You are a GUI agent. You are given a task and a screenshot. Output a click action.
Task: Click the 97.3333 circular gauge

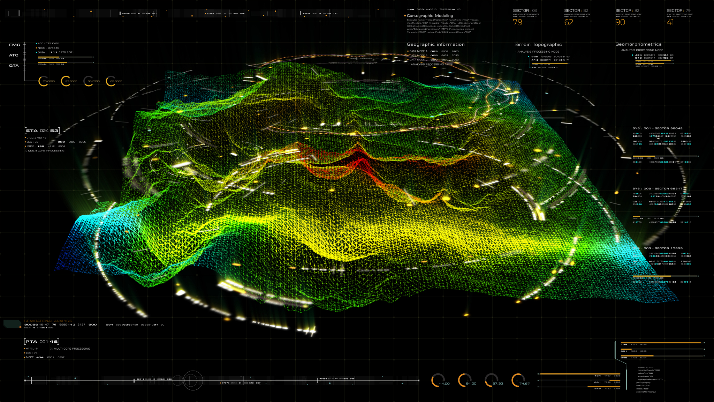click(66, 81)
